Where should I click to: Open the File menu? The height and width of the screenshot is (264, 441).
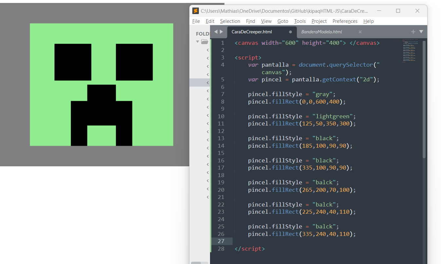196,21
